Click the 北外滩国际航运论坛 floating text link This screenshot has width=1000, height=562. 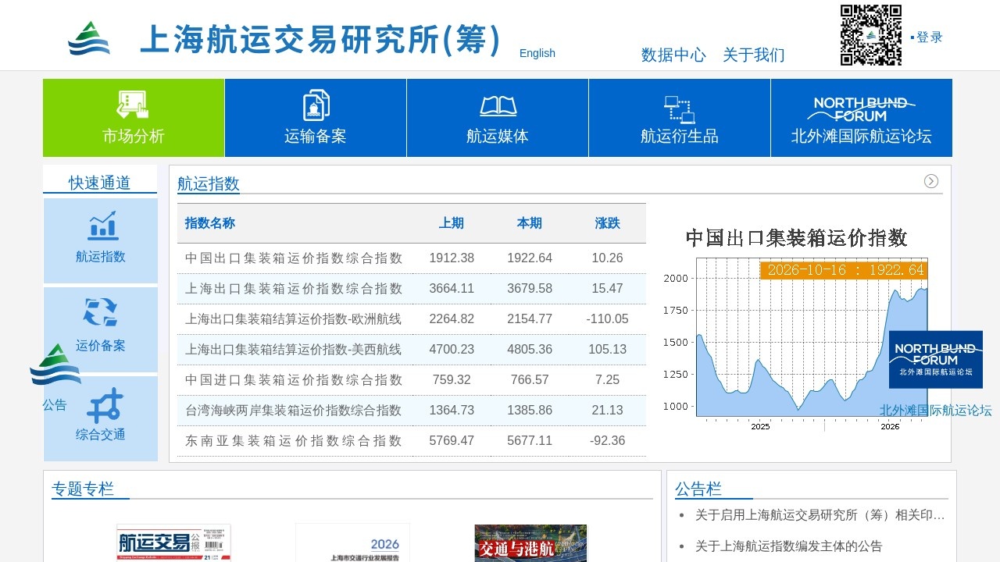(936, 411)
